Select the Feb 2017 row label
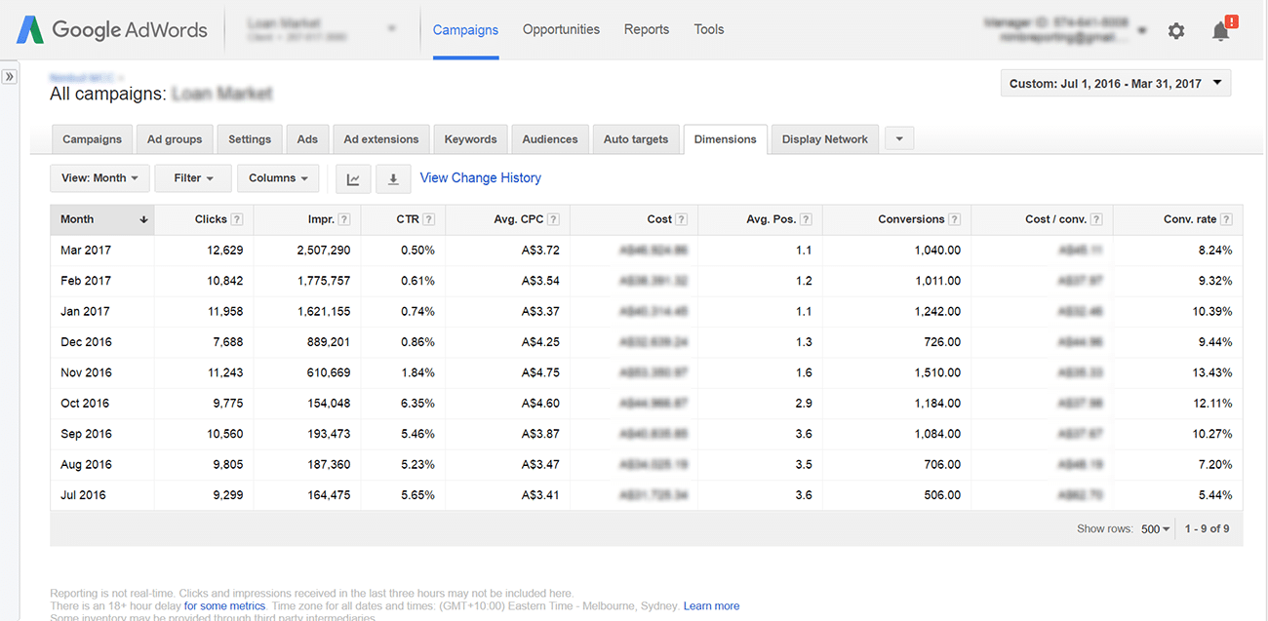Image resolution: width=1268 pixels, height=621 pixels. [86, 281]
